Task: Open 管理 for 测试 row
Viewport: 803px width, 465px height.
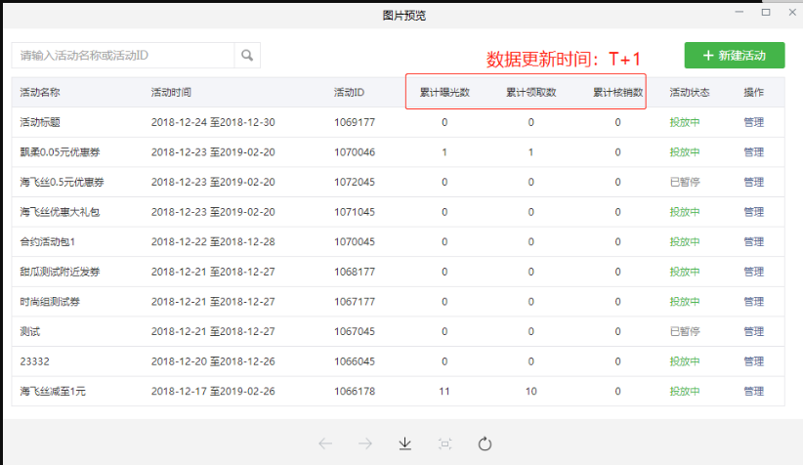Action: (x=754, y=331)
